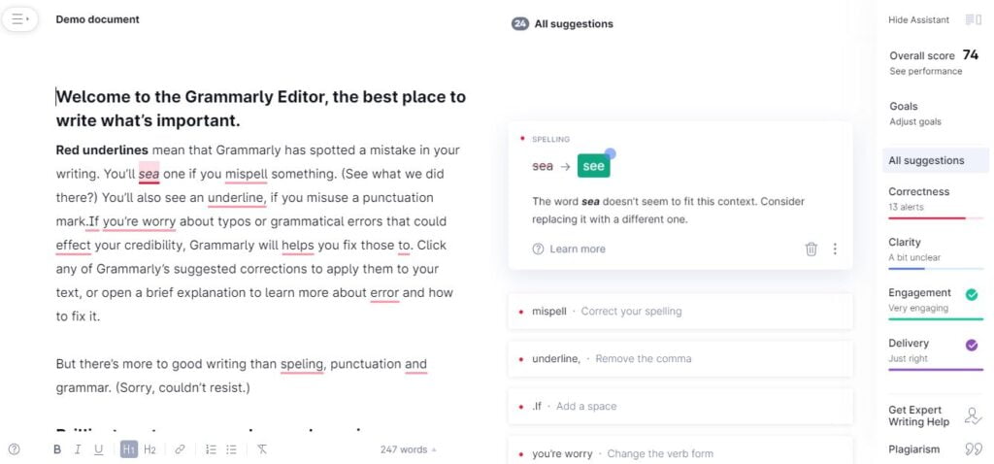Click the Plagiarism quotation marks icon
Screen dimensions: 994x464
[x=973, y=449]
